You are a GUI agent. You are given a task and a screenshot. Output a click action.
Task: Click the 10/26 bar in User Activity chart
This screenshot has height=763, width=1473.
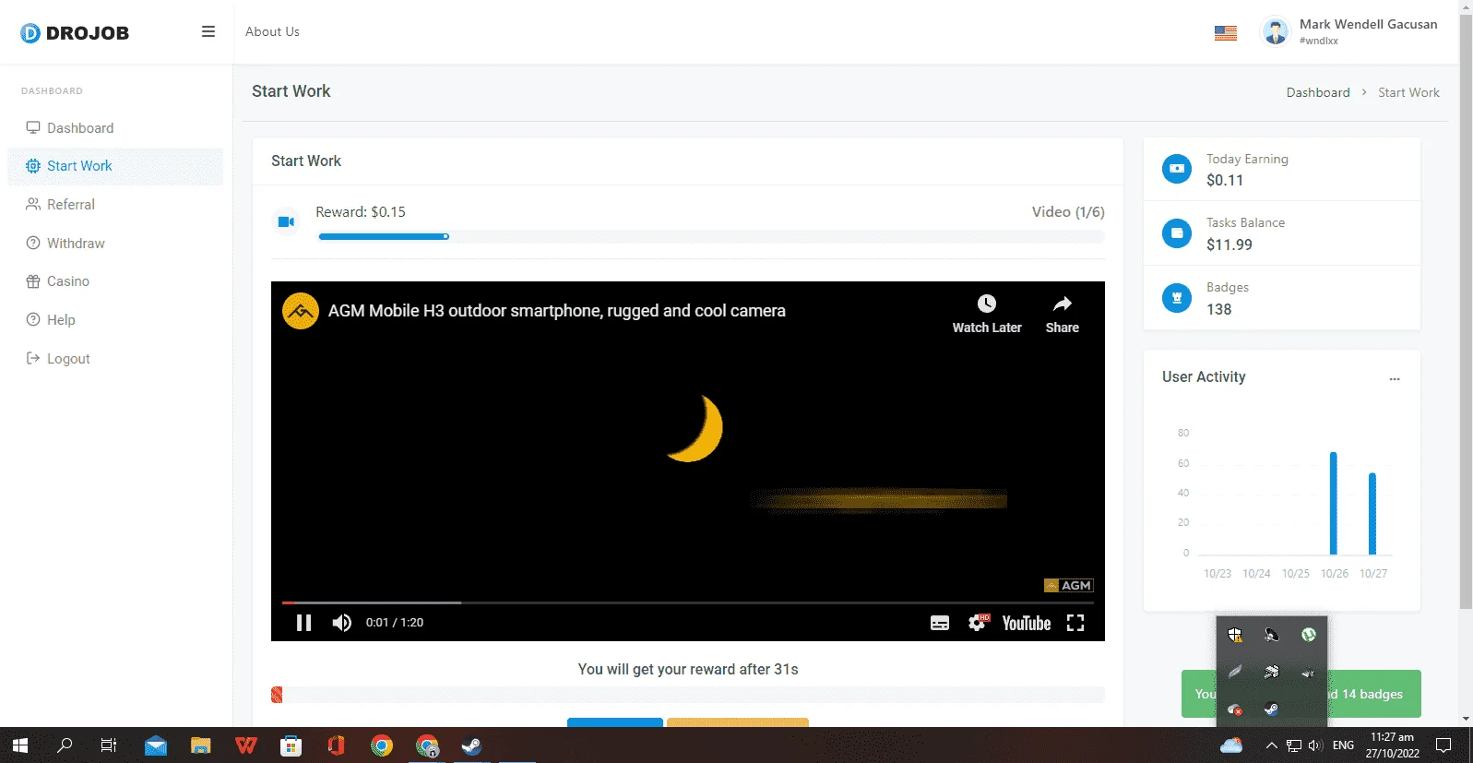[x=1334, y=503]
